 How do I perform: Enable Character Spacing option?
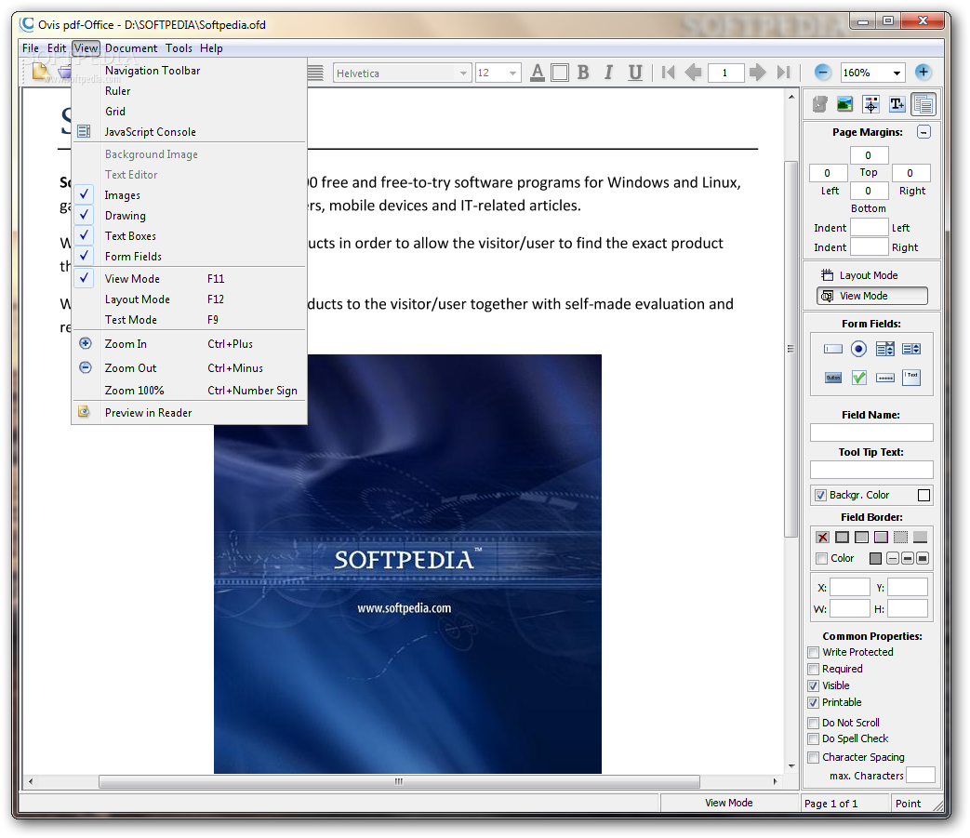[x=814, y=758]
